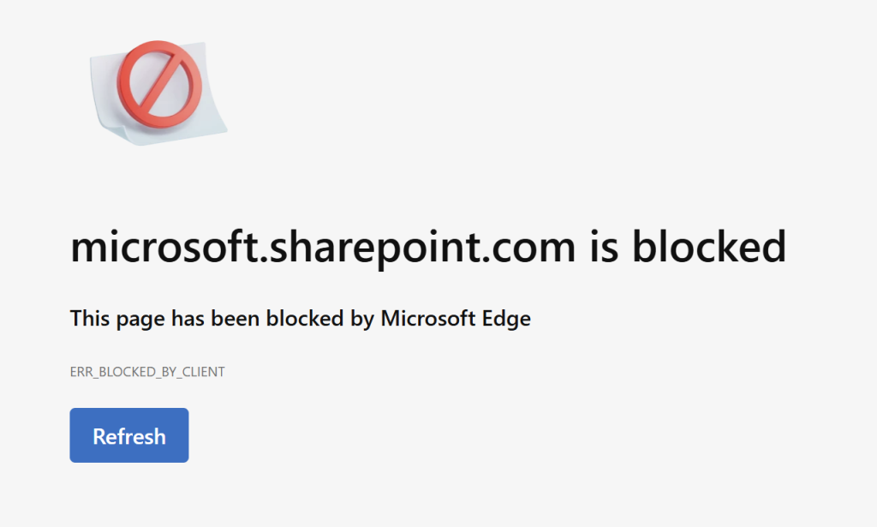Click the red prohibited sign icon

(159, 81)
